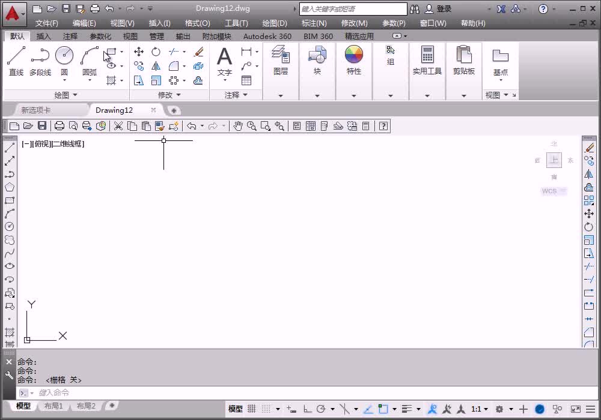Expand the 块 panel arrow
Viewport: 601px width, 420px height.
(x=317, y=95)
